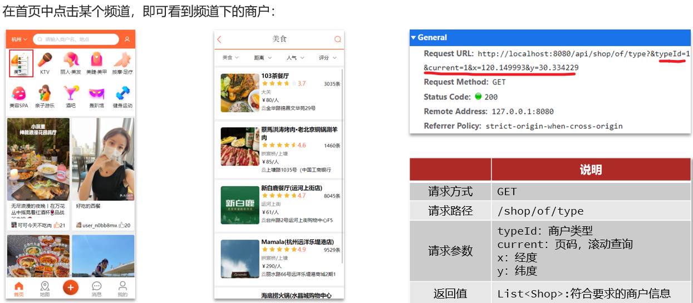
Task: Open the 按摩·足疗 channel icon
Action: coord(122,60)
